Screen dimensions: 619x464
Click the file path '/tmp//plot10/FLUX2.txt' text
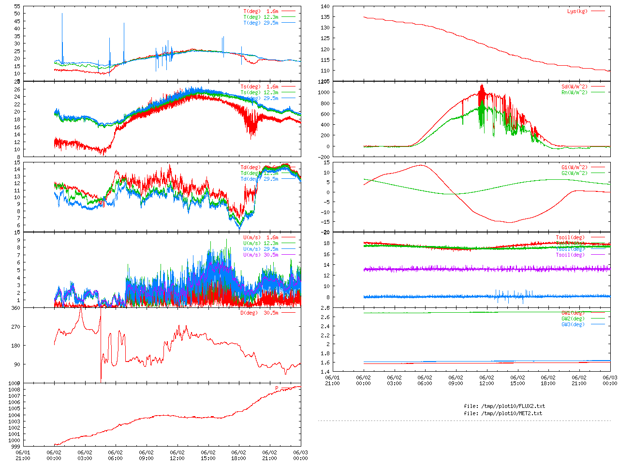tap(513, 406)
